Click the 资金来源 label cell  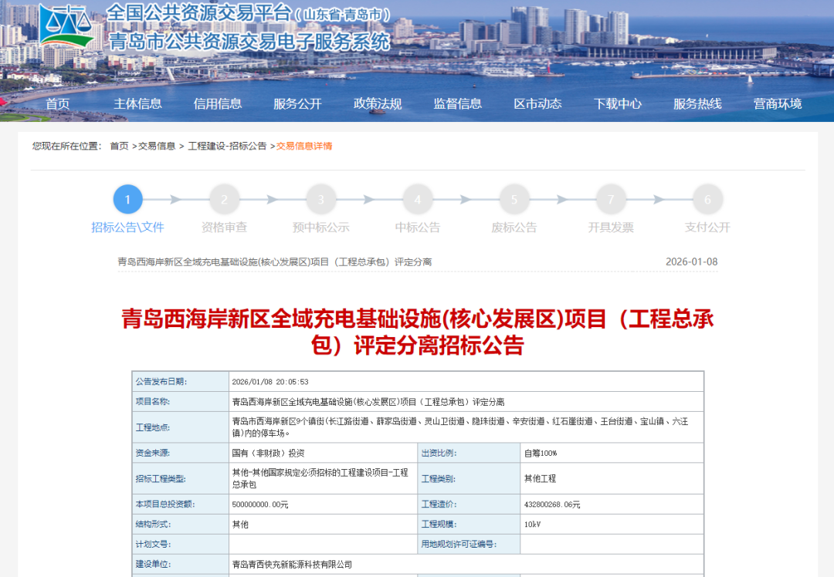point(180,453)
